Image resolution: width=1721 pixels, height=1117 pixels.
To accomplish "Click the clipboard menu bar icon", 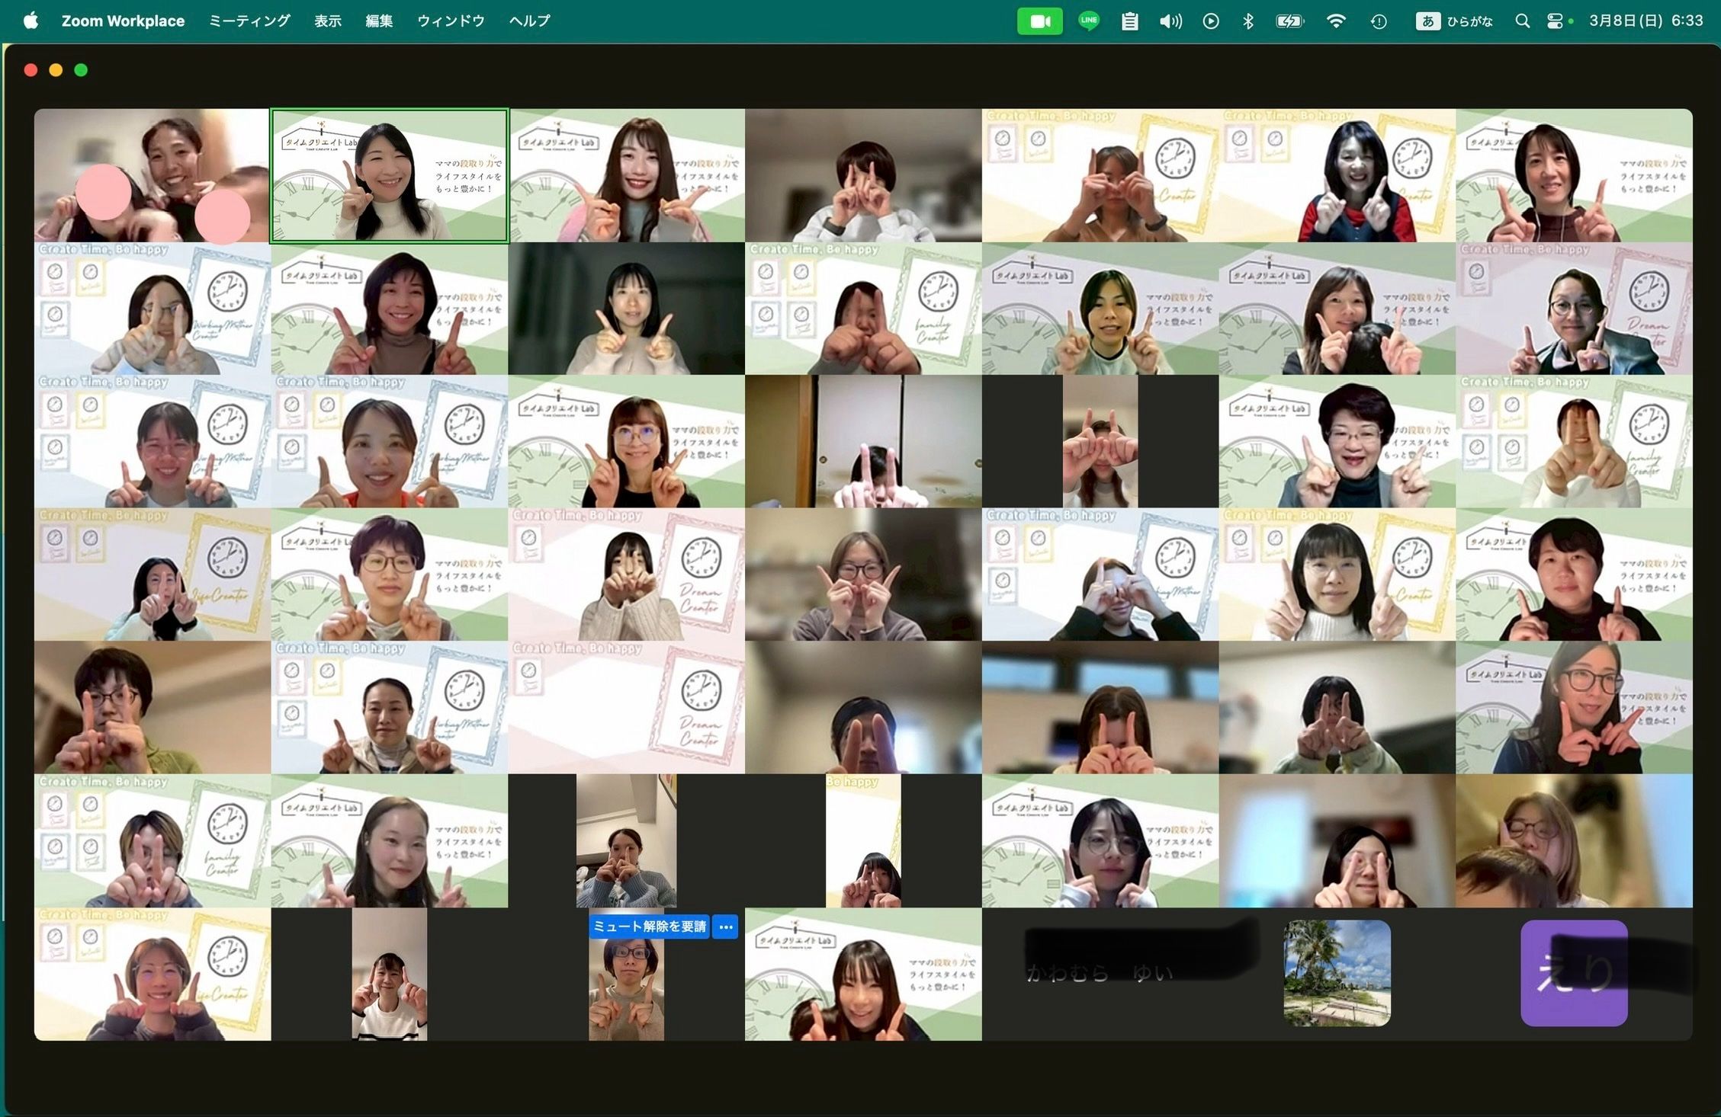I will pyautogui.click(x=1129, y=21).
